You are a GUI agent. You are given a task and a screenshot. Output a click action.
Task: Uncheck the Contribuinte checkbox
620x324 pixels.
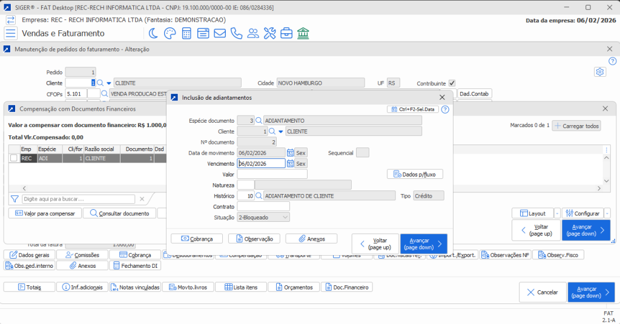(x=452, y=83)
